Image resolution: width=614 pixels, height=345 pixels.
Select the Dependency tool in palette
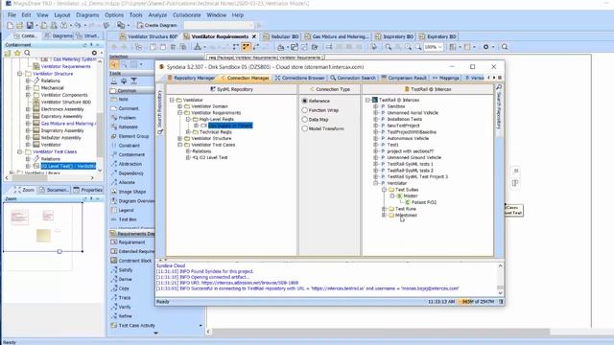tap(130, 173)
